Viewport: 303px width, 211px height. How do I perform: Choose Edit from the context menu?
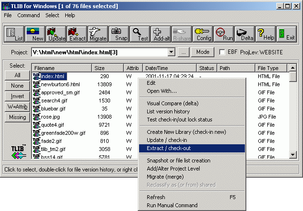click(x=192, y=83)
